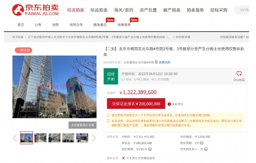Image resolution: width=256 pixels, height=163 pixels.
Task: Open the 破产拍卖 tab
Action: coord(172,10)
